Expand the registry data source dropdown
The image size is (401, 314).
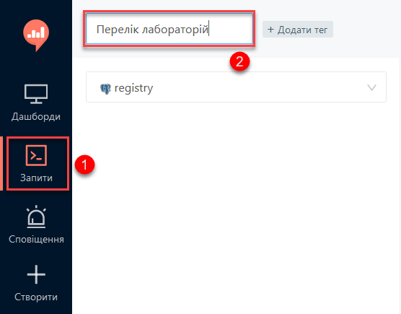(236, 87)
